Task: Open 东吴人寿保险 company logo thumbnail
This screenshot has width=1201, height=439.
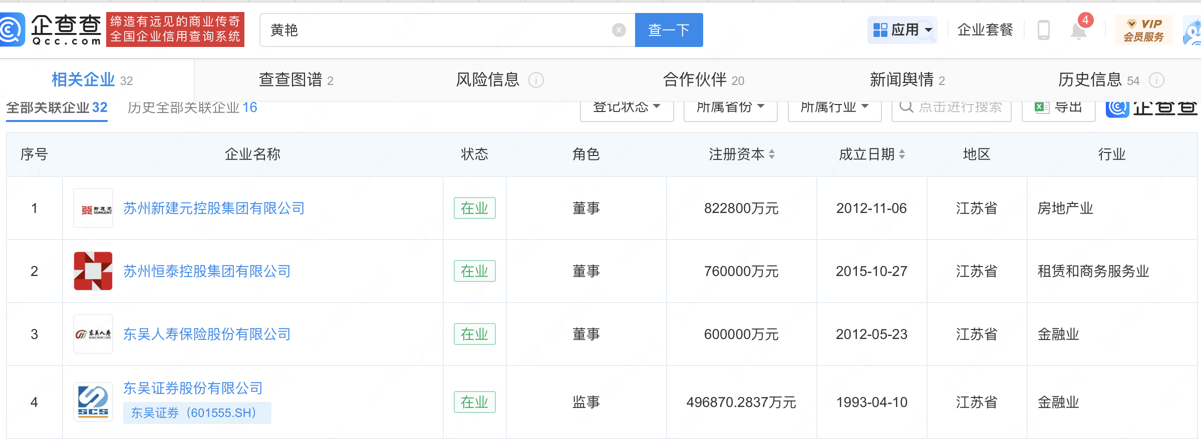Action: pyautogui.click(x=93, y=334)
